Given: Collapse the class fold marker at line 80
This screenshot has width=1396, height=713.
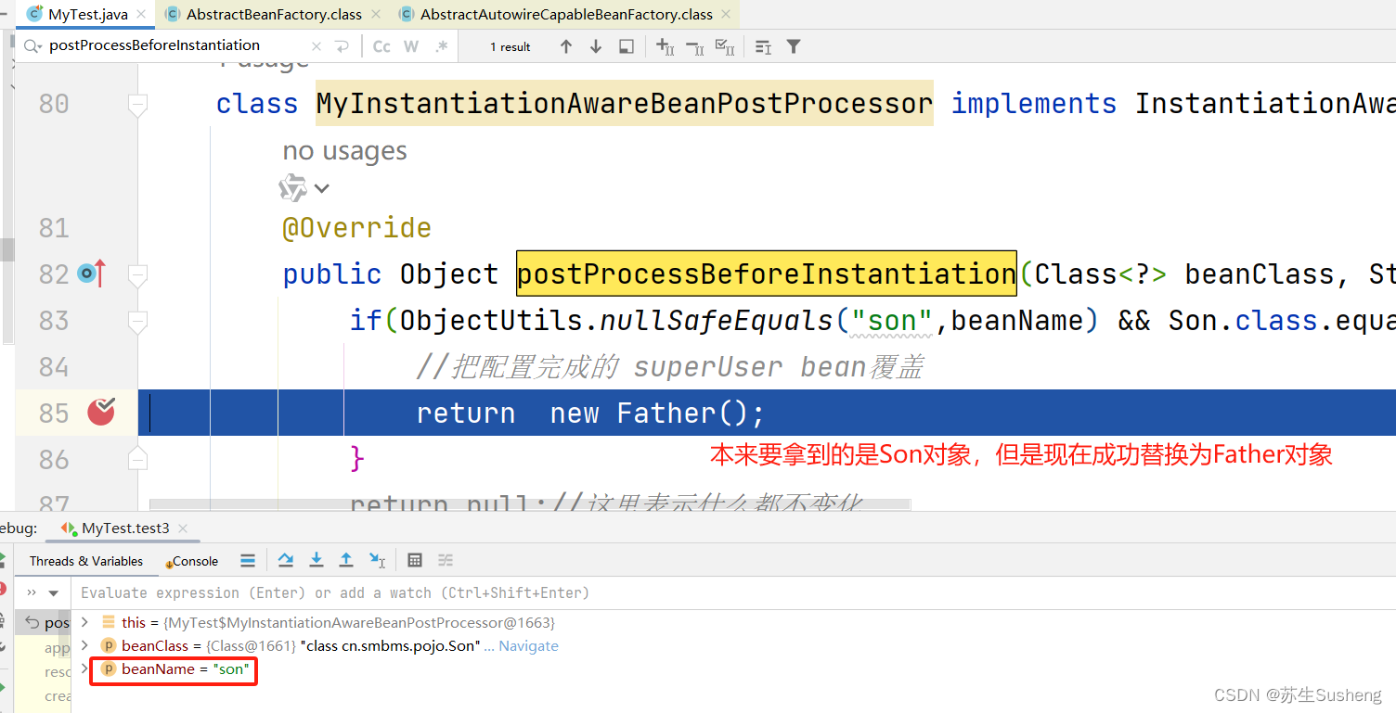Looking at the screenshot, I should (137, 105).
